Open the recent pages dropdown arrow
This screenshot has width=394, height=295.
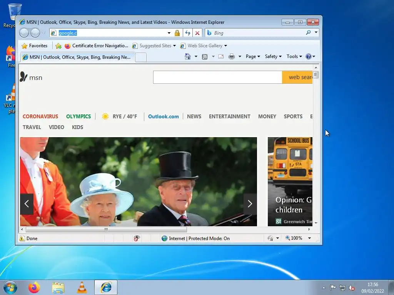coord(43,33)
